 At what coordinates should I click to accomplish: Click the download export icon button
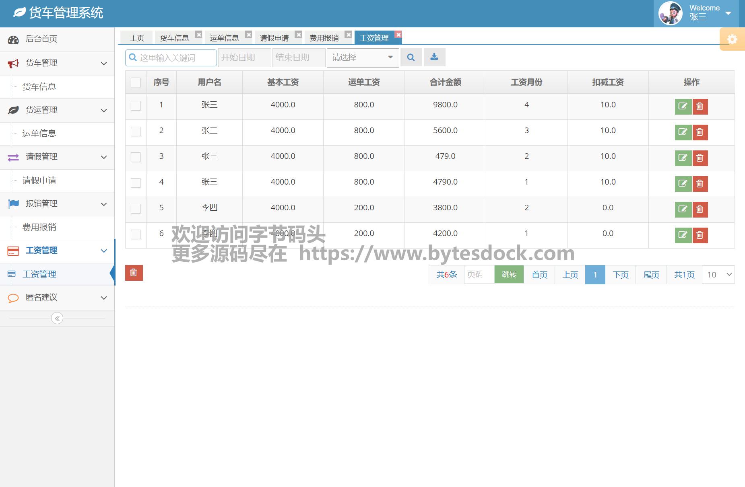tap(434, 58)
